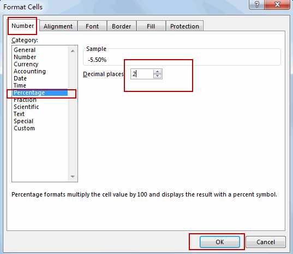Open the Help question mark button
This screenshot has height=254, width=293.
pyautogui.click(x=256, y=4)
